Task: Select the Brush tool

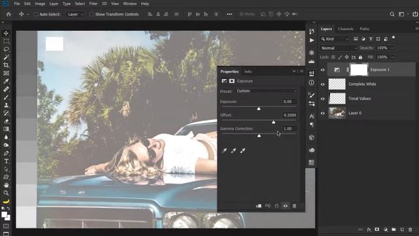Action: [6, 98]
